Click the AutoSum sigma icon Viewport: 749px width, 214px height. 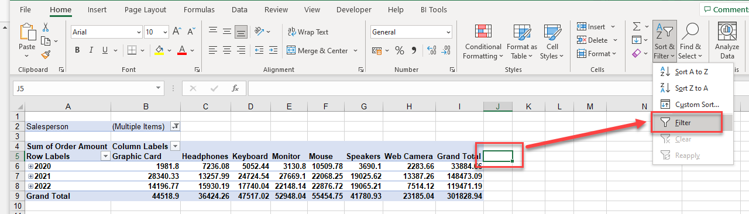click(x=637, y=26)
